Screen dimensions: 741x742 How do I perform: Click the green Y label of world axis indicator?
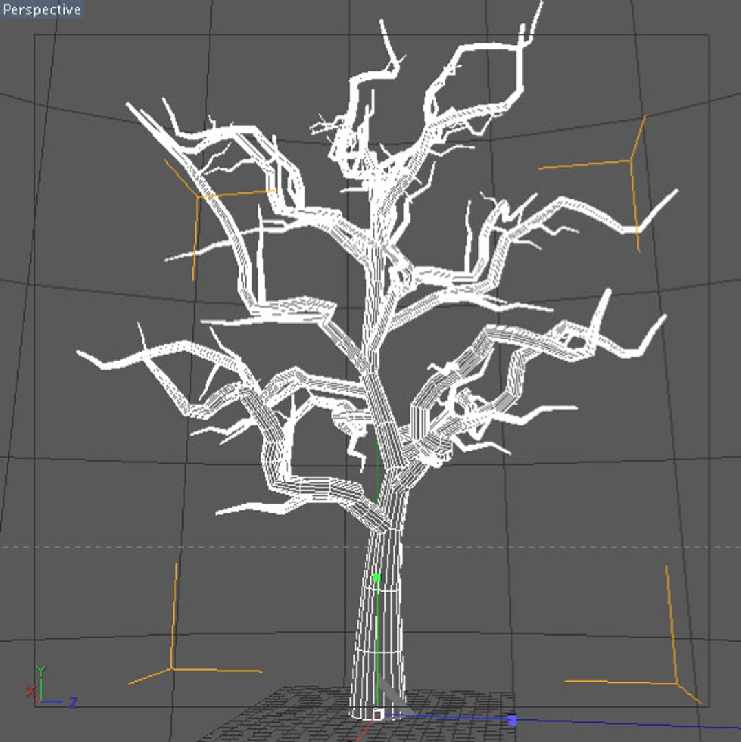41,671
